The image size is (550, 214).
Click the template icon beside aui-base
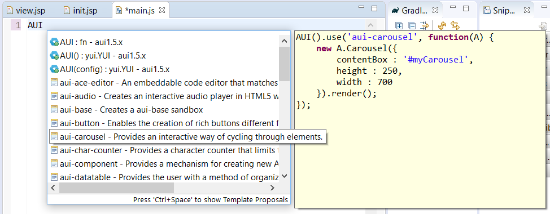tap(54, 109)
